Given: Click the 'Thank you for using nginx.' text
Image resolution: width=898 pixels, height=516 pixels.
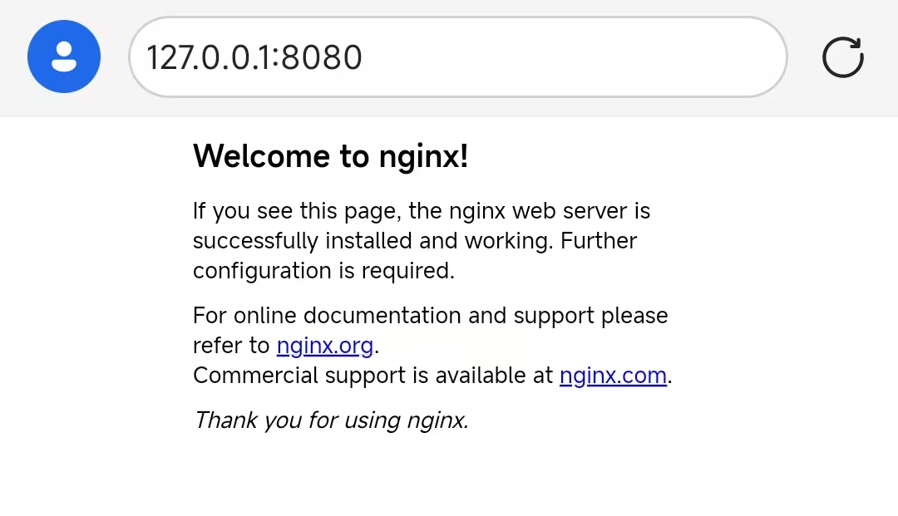Looking at the screenshot, I should pos(331,420).
